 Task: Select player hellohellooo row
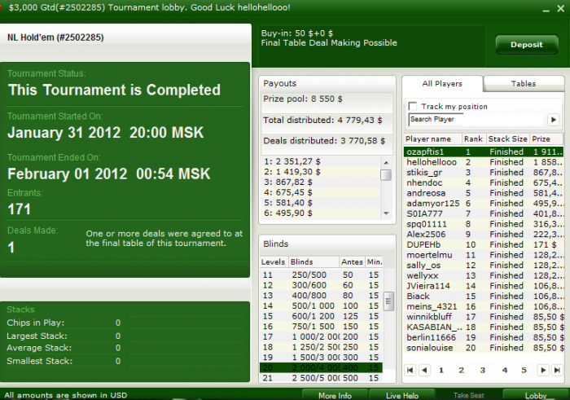pyautogui.click(x=484, y=162)
